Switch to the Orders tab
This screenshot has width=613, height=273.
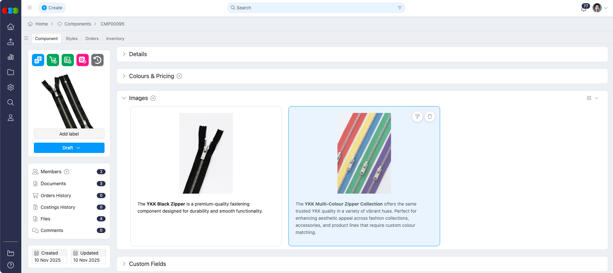92,38
